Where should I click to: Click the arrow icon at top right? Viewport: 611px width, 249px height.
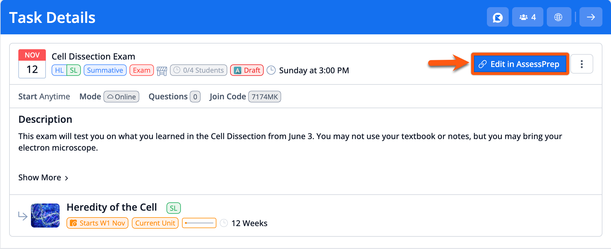pos(591,17)
